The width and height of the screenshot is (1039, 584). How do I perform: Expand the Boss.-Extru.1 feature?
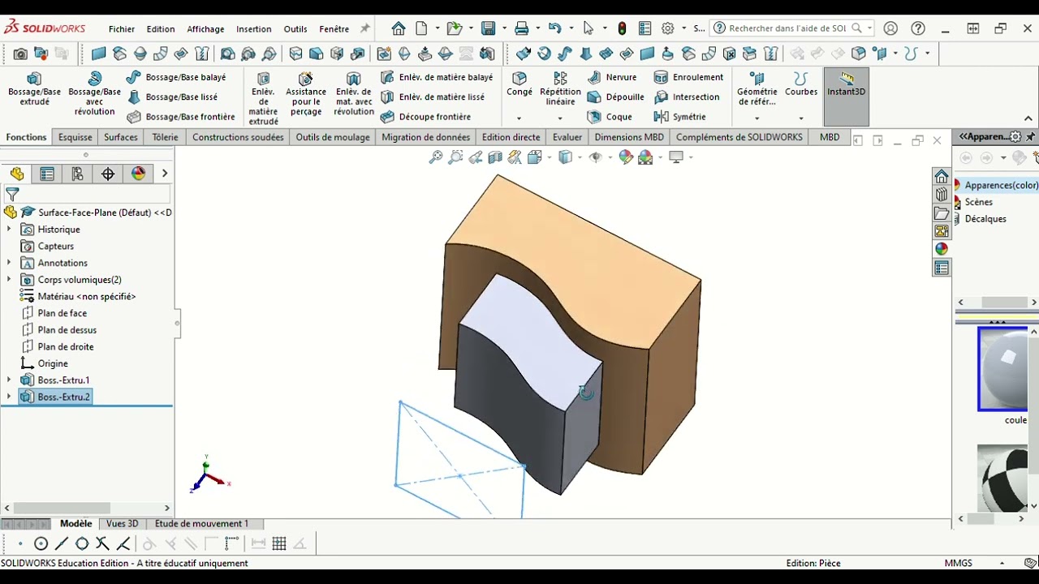[9, 380]
